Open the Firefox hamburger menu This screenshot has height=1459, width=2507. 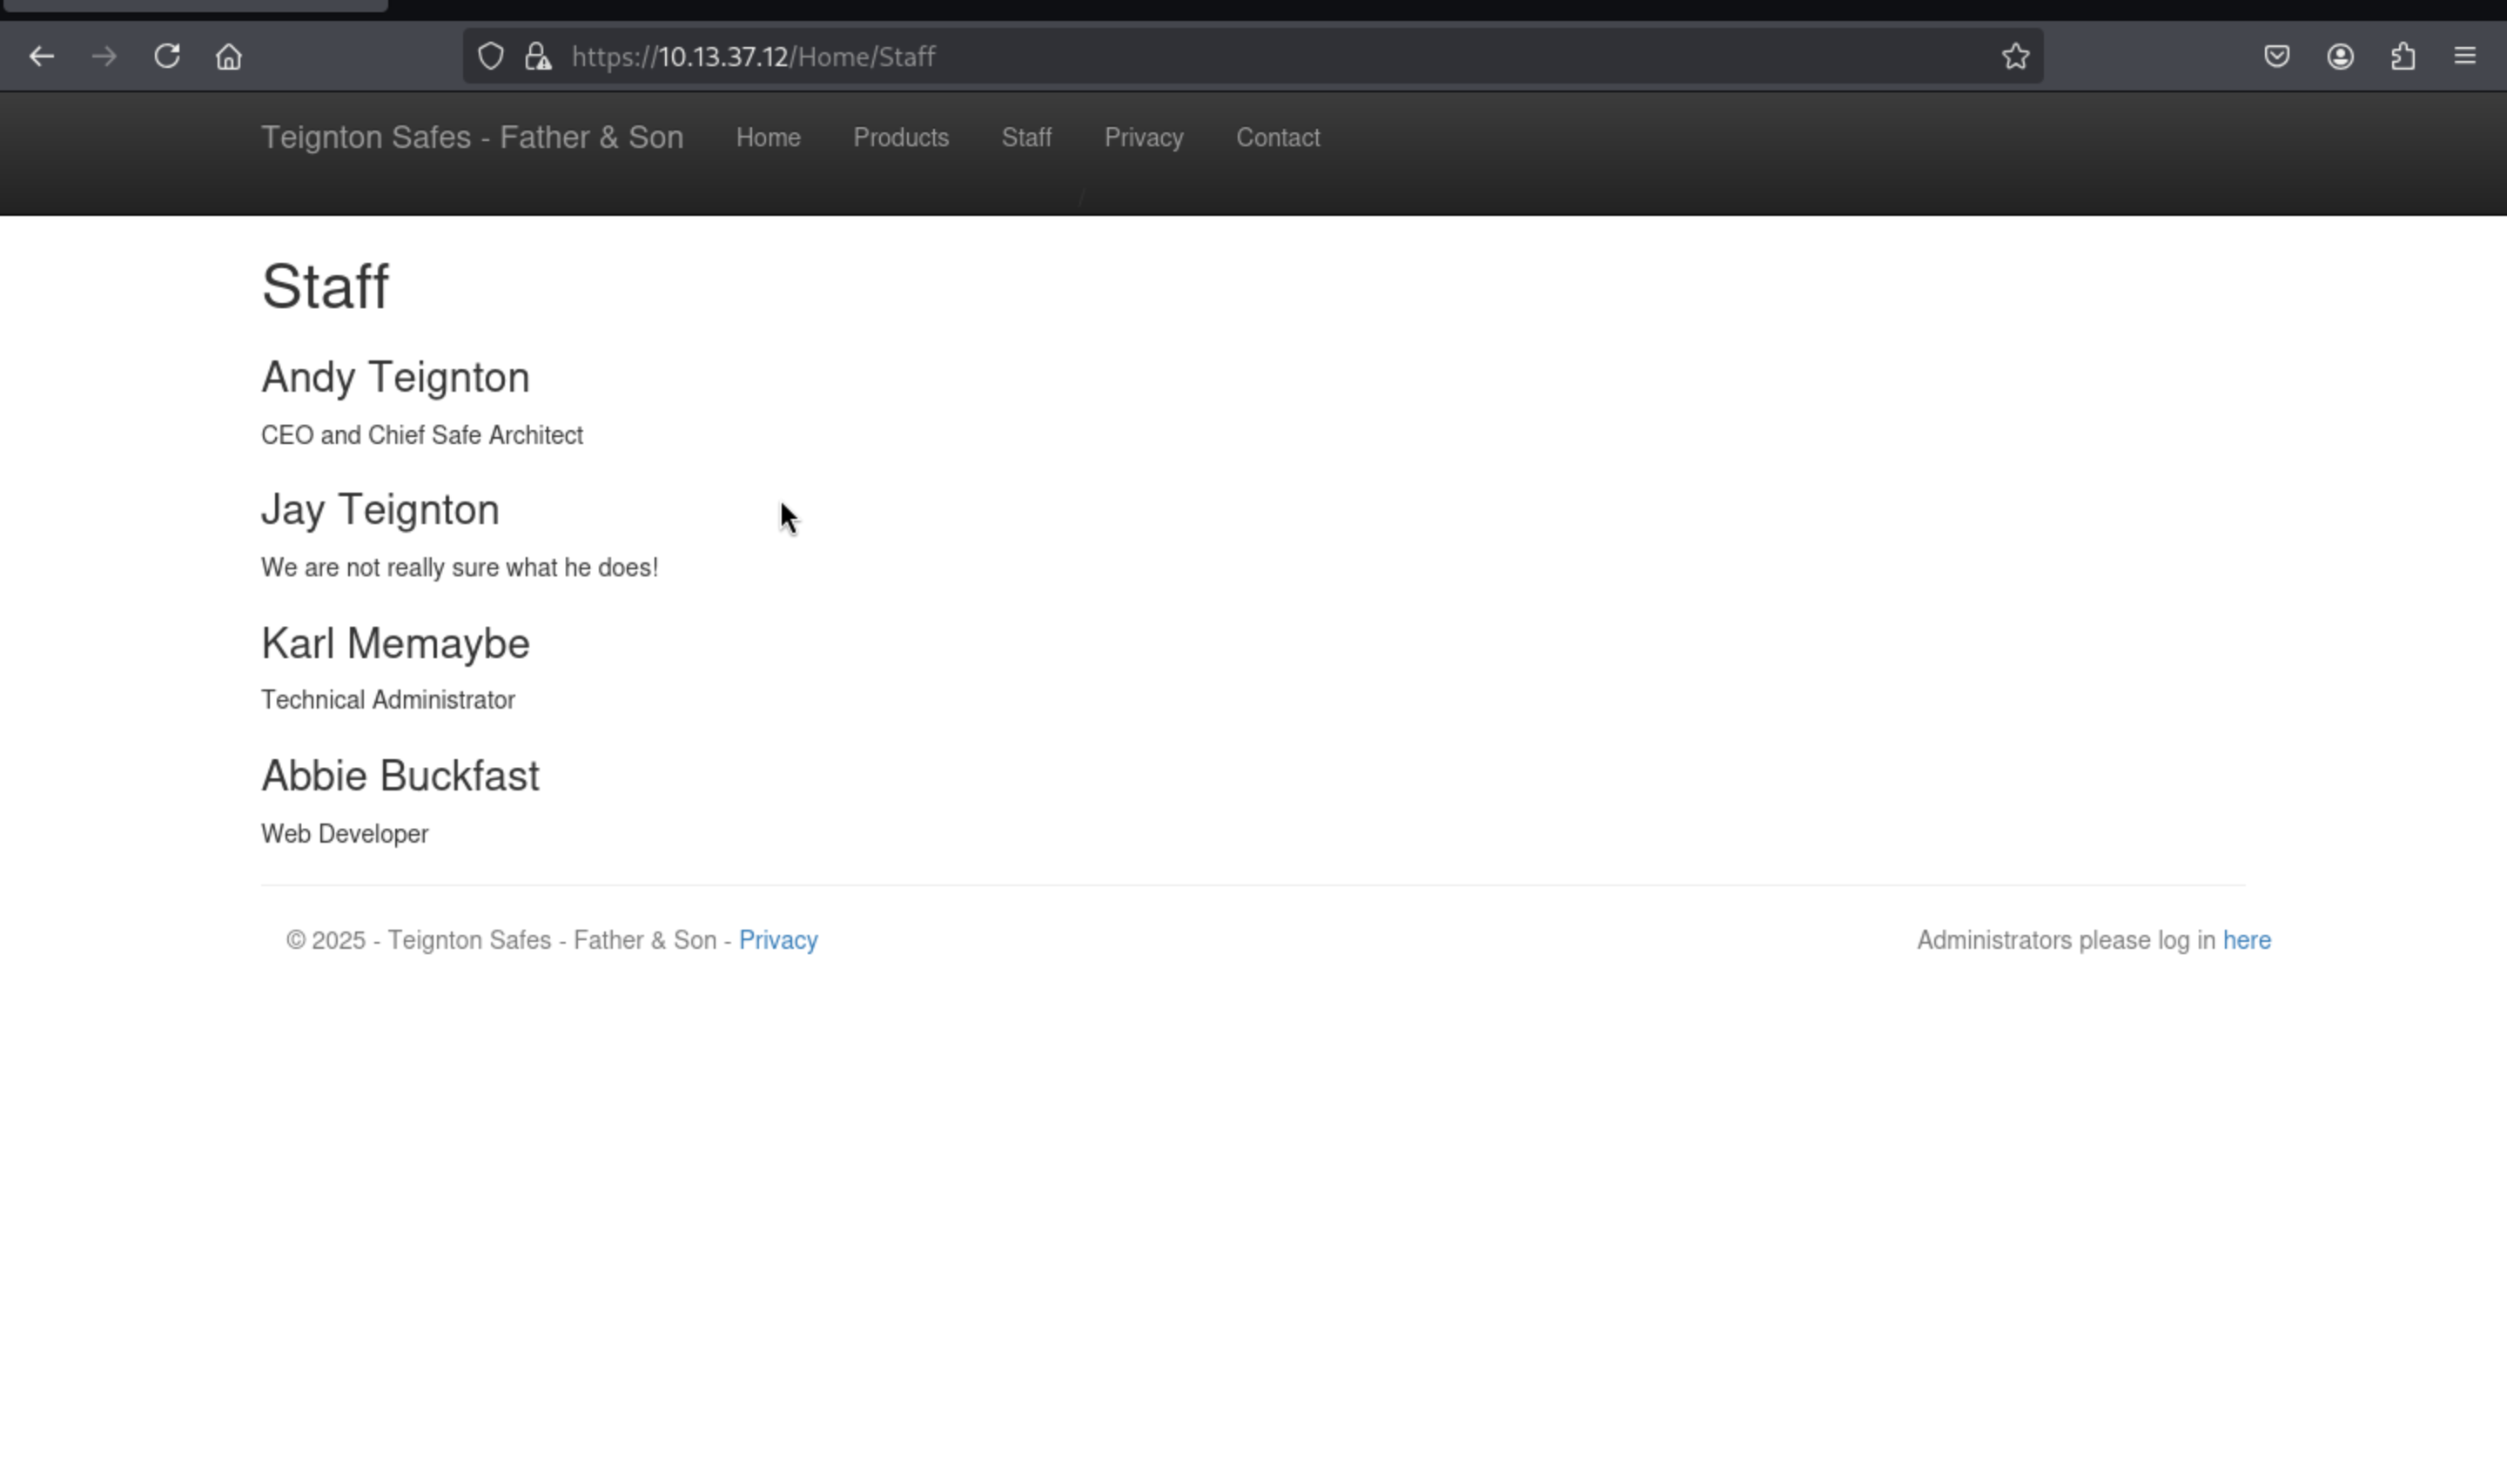pyautogui.click(x=2465, y=57)
